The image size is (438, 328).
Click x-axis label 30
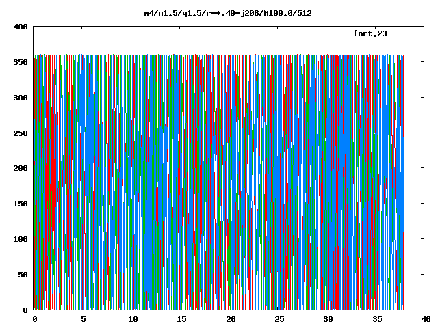328,319
